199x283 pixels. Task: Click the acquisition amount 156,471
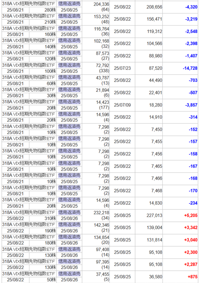(155, 19)
